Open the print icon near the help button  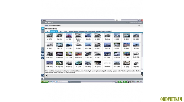139,25
